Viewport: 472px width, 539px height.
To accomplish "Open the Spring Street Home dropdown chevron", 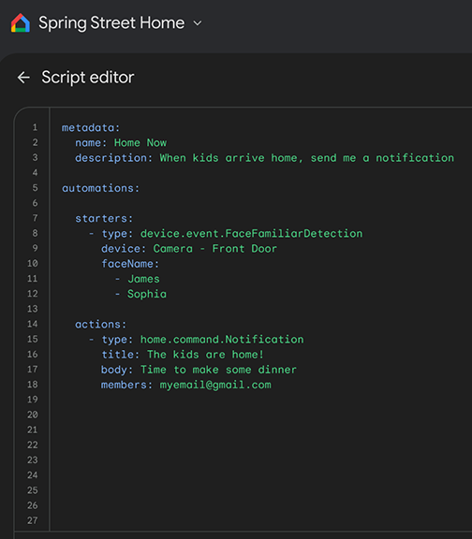I will tap(198, 23).
